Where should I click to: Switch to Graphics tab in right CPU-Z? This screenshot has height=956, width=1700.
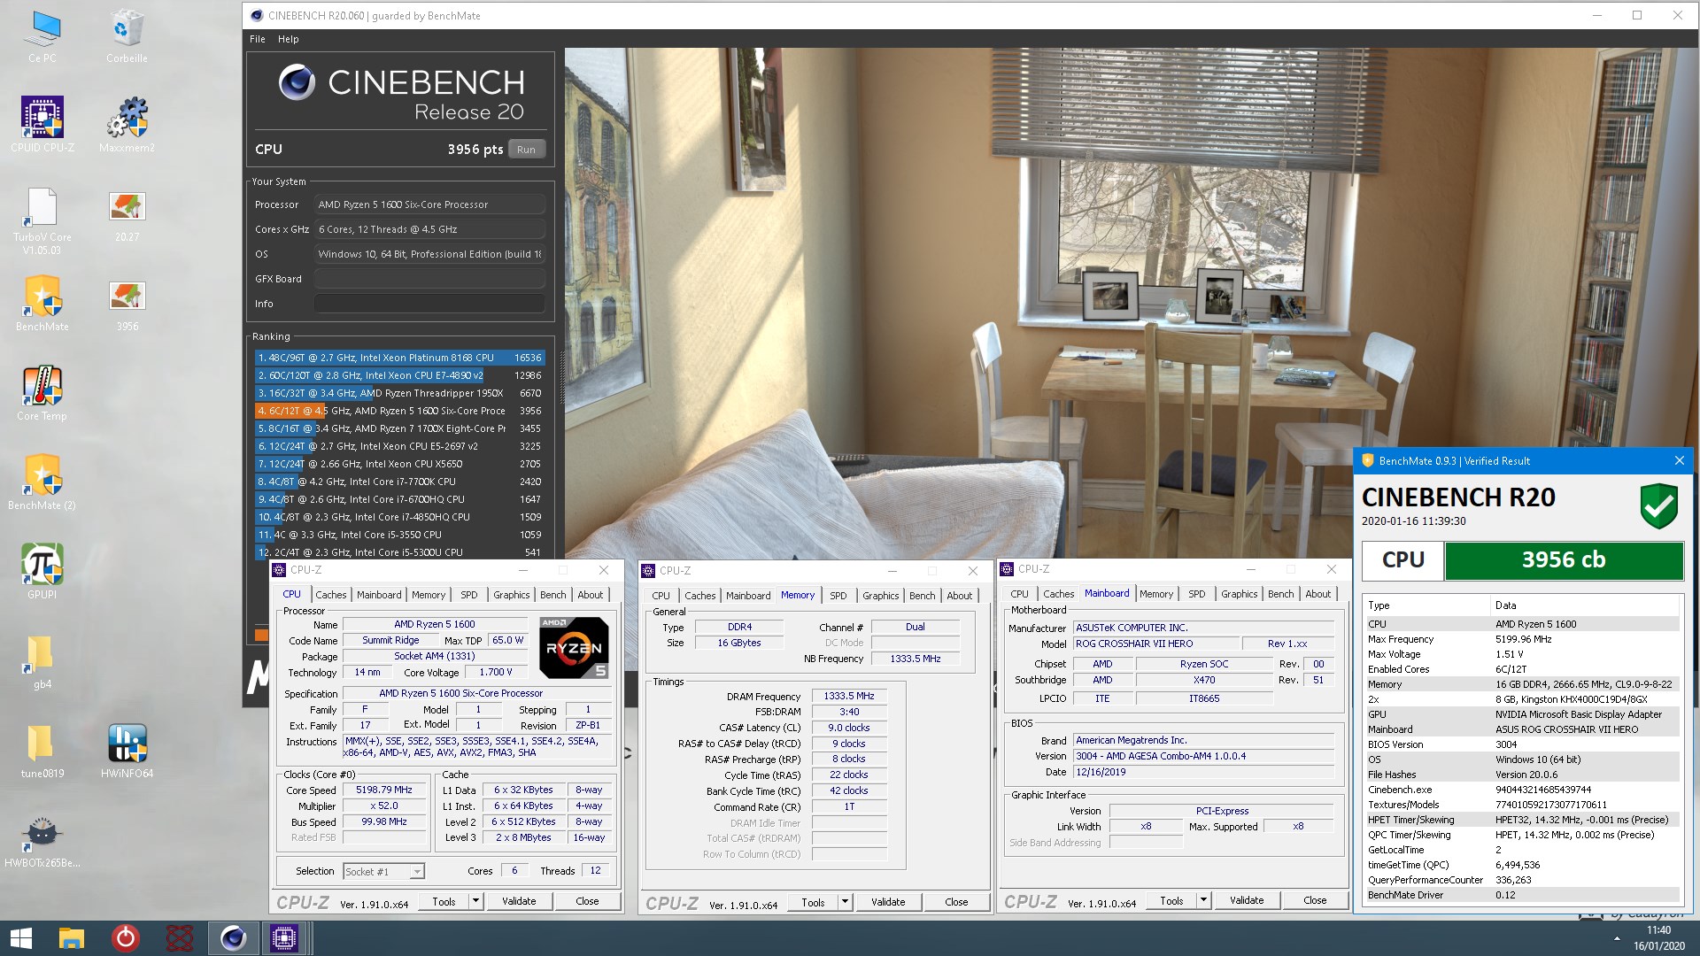pos(1239,594)
